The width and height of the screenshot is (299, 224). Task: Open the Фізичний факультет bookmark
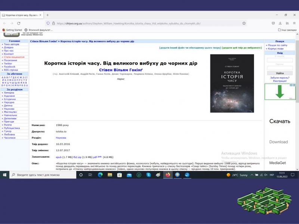click(x=38, y=30)
